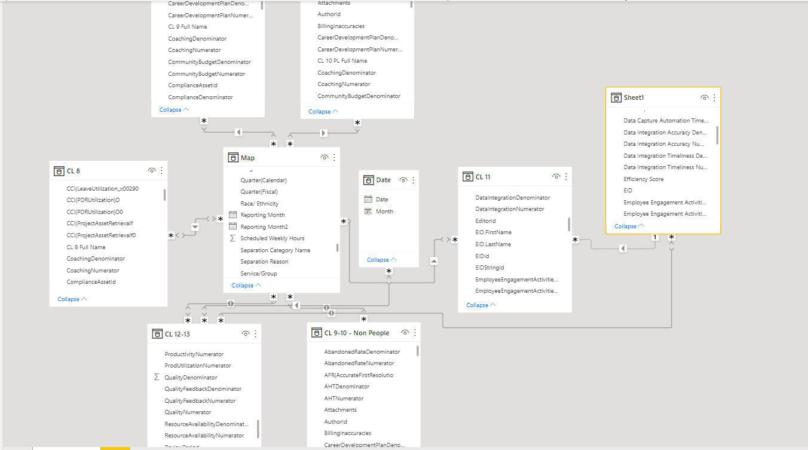Collapse the CL 11 table
Screen dimensions: 808x450
click(481, 305)
